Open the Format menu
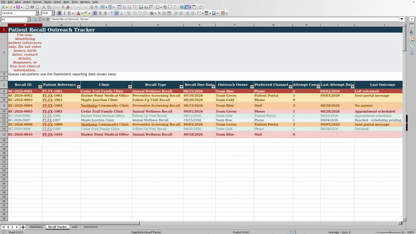 pos(37,2)
